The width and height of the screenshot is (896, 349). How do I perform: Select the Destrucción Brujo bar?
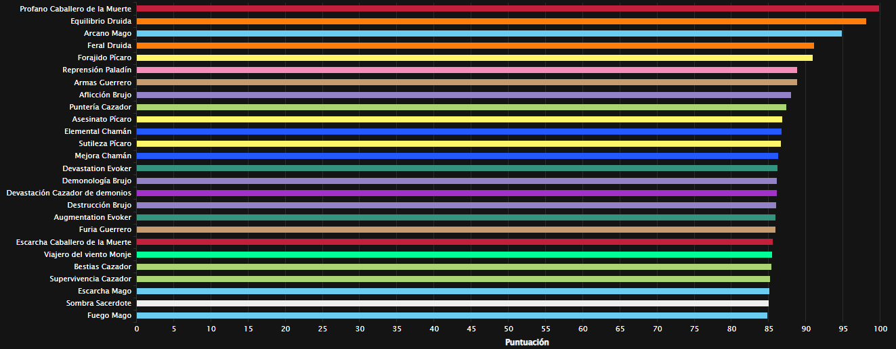[456, 205]
